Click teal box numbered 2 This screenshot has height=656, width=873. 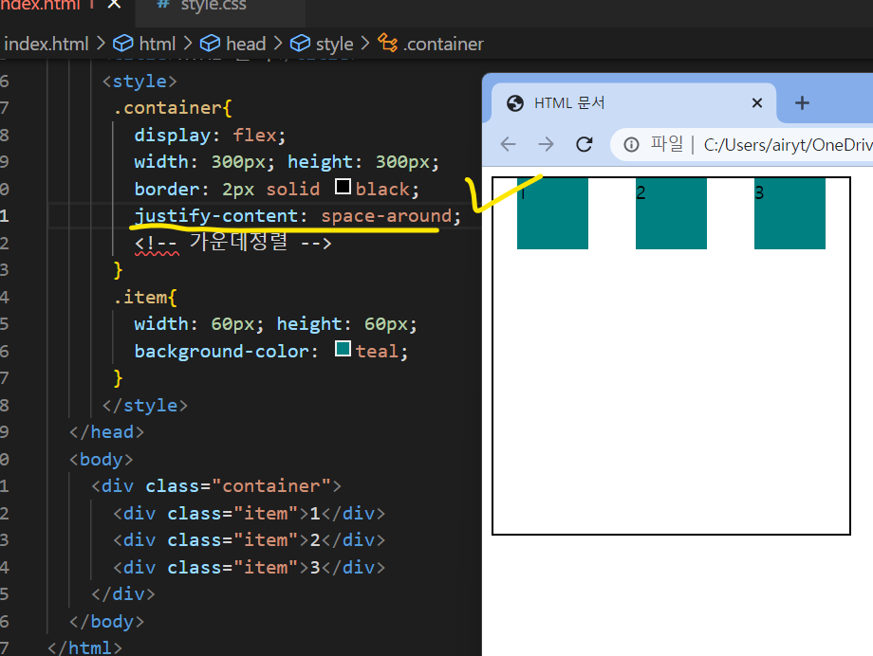[x=671, y=213]
